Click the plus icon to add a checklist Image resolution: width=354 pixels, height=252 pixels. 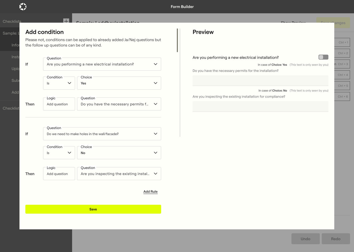[66, 21]
